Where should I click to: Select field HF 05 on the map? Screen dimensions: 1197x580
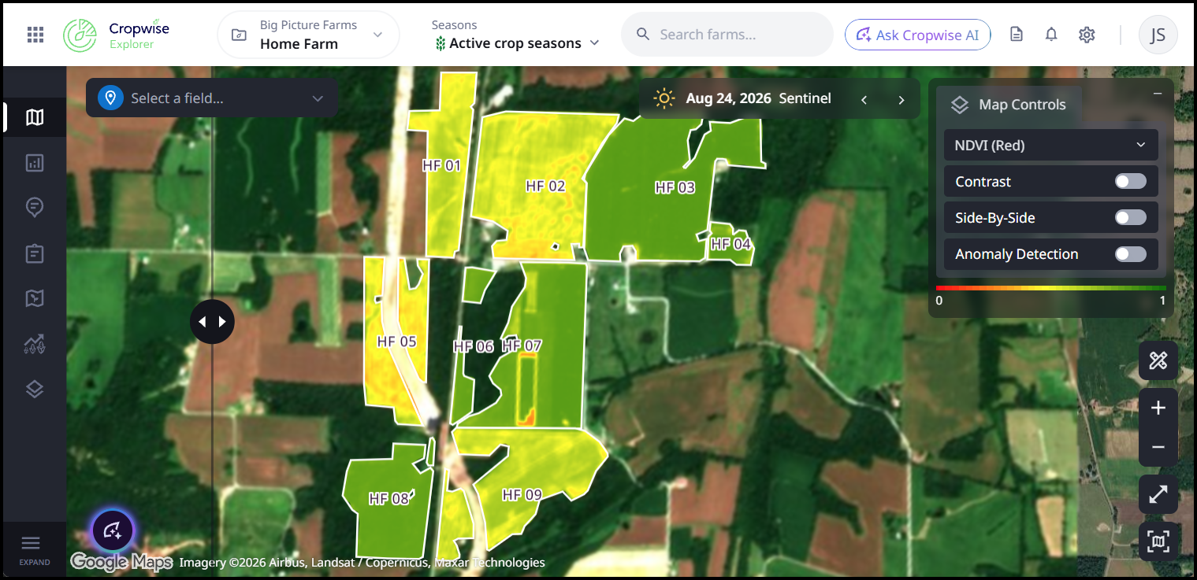396,342
